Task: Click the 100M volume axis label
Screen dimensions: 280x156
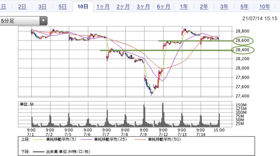Action: click(241, 112)
